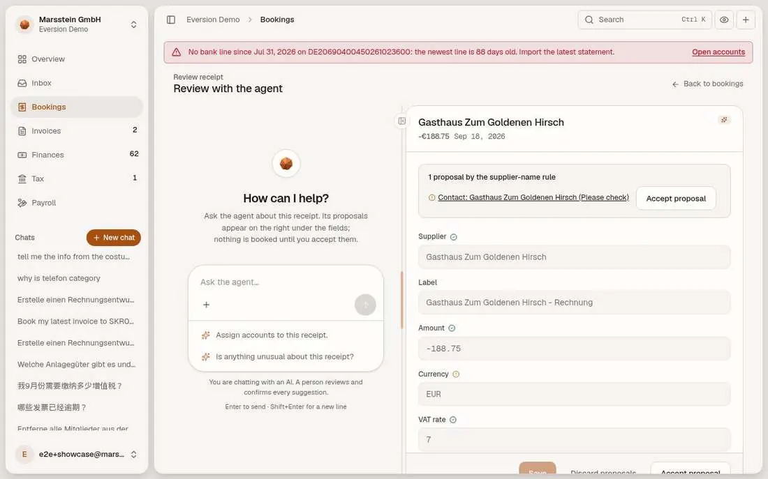Click the Tax bank building icon
Viewport: 768px width, 479px height.
tap(22, 179)
